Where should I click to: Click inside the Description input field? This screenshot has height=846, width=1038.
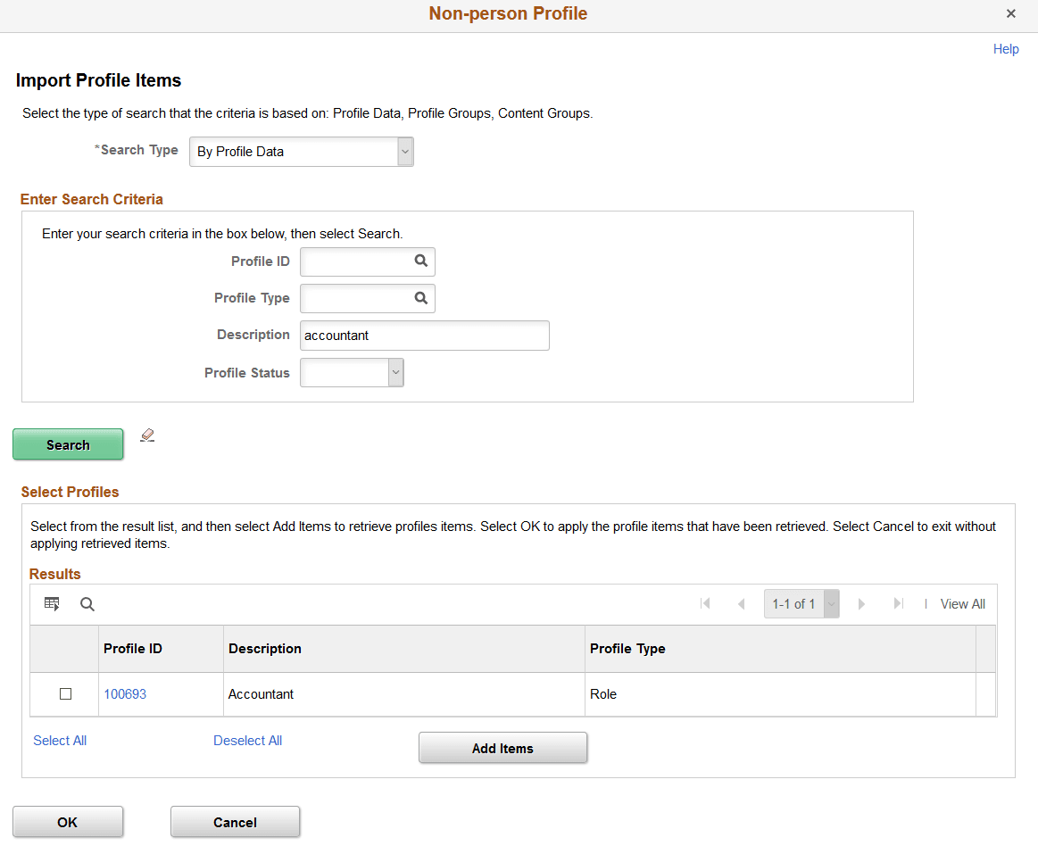coord(424,335)
